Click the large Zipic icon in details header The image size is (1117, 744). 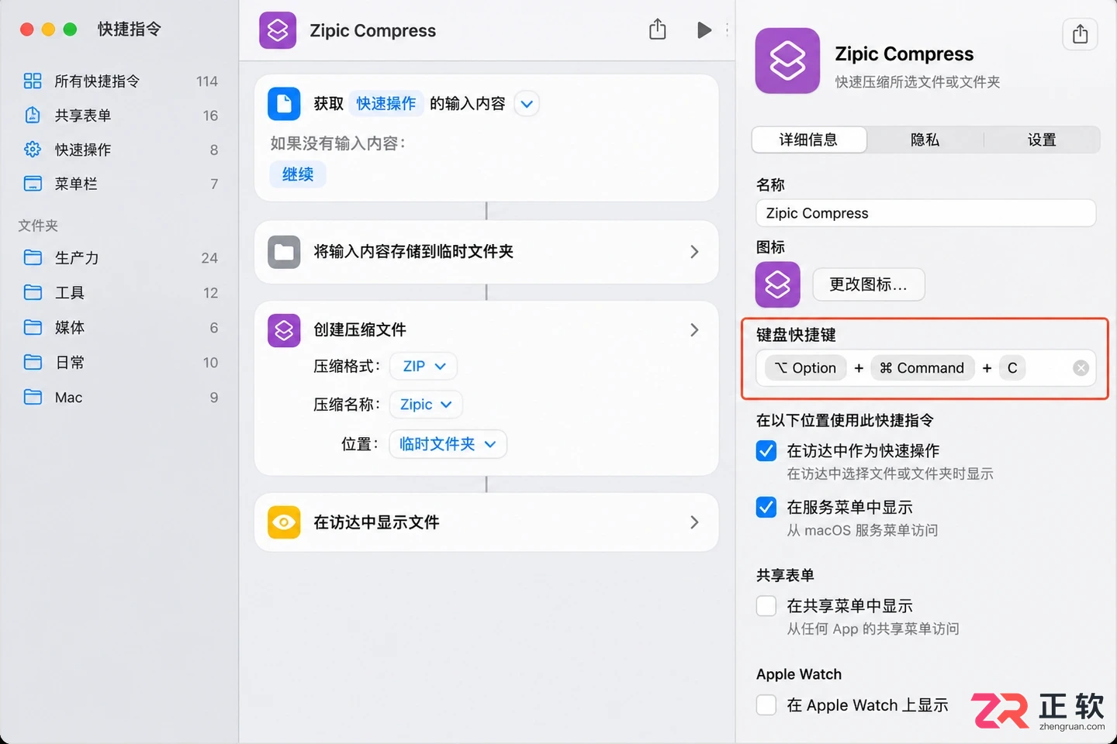(787, 60)
